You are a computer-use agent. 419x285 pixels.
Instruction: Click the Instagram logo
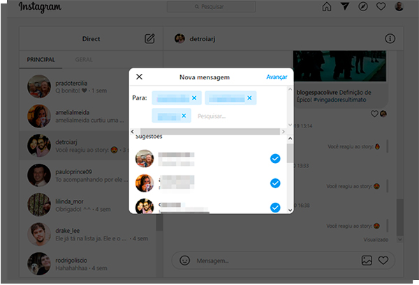(x=40, y=7)
